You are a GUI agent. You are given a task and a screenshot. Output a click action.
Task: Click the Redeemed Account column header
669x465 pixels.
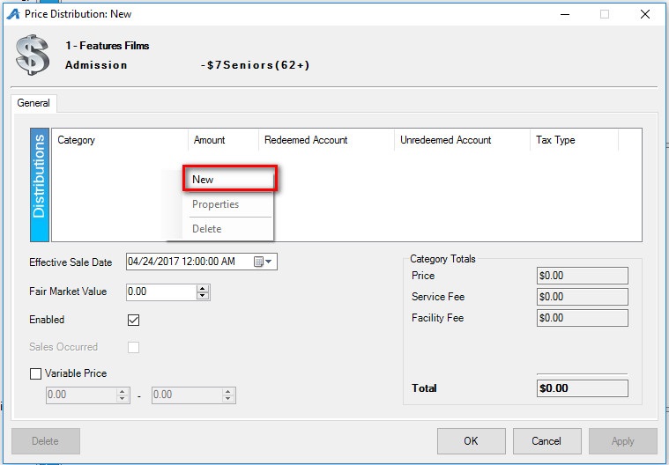tap(326, 140)
